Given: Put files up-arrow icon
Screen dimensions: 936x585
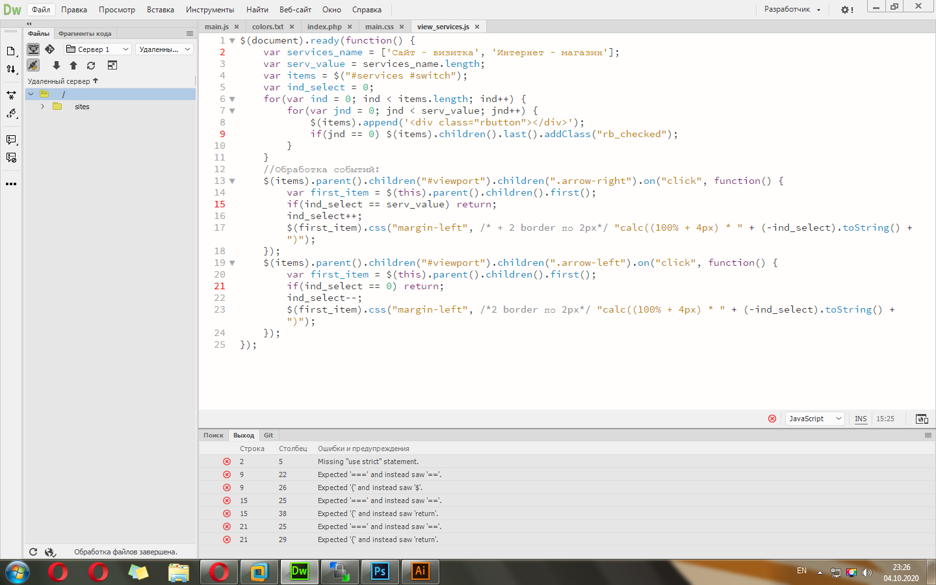Looking at the screenshot, I should pos(73,66).
